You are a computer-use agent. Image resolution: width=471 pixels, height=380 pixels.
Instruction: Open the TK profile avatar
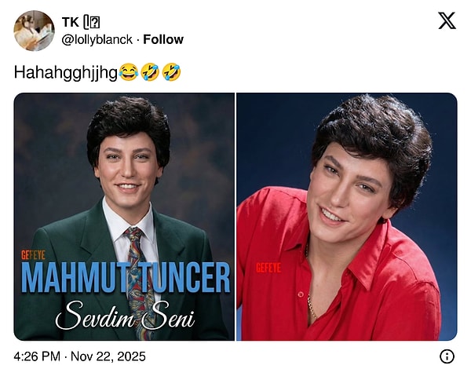pos(34,31)
